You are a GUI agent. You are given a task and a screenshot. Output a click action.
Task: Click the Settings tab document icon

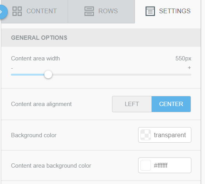pos(150,11)
